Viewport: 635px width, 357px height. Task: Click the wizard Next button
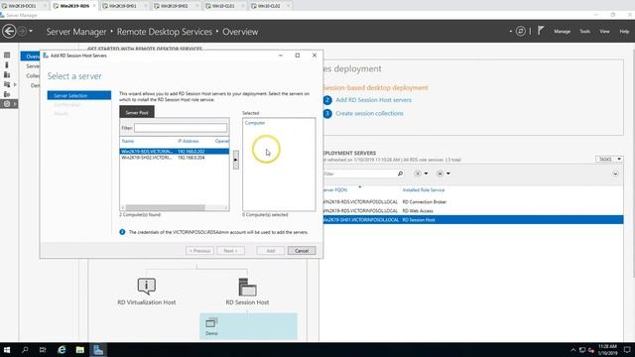230,251
